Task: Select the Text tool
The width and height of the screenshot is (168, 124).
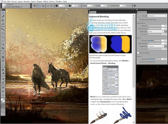Action: [3, 61]
